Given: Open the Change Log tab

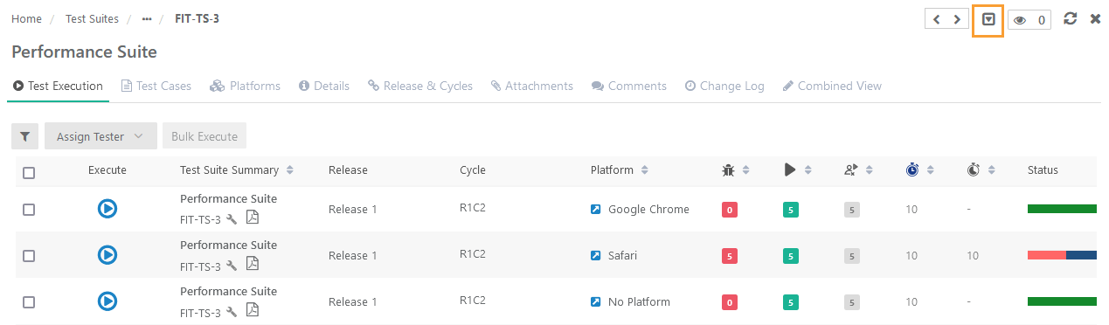Looking at the screenshot, I should pos(724,86).
